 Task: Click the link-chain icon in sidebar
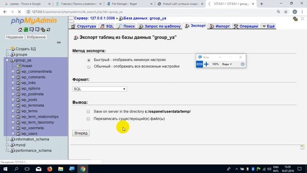tap(59, 42)
